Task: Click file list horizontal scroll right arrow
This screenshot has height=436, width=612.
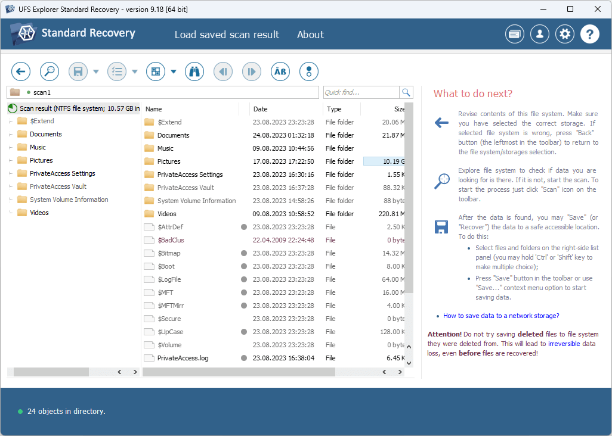Action: pos(400,372)
